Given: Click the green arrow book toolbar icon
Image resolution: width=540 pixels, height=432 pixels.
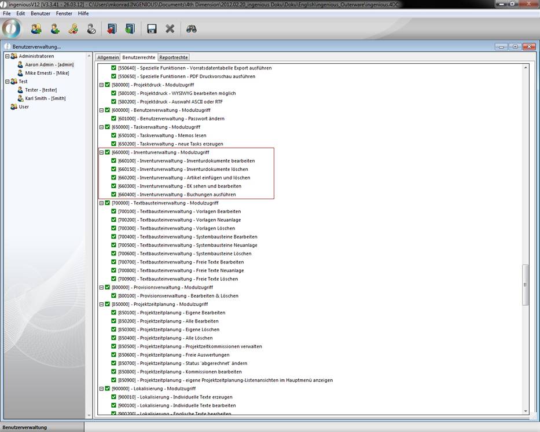Looking at the screenshot, I should click(x=130, y=28).
